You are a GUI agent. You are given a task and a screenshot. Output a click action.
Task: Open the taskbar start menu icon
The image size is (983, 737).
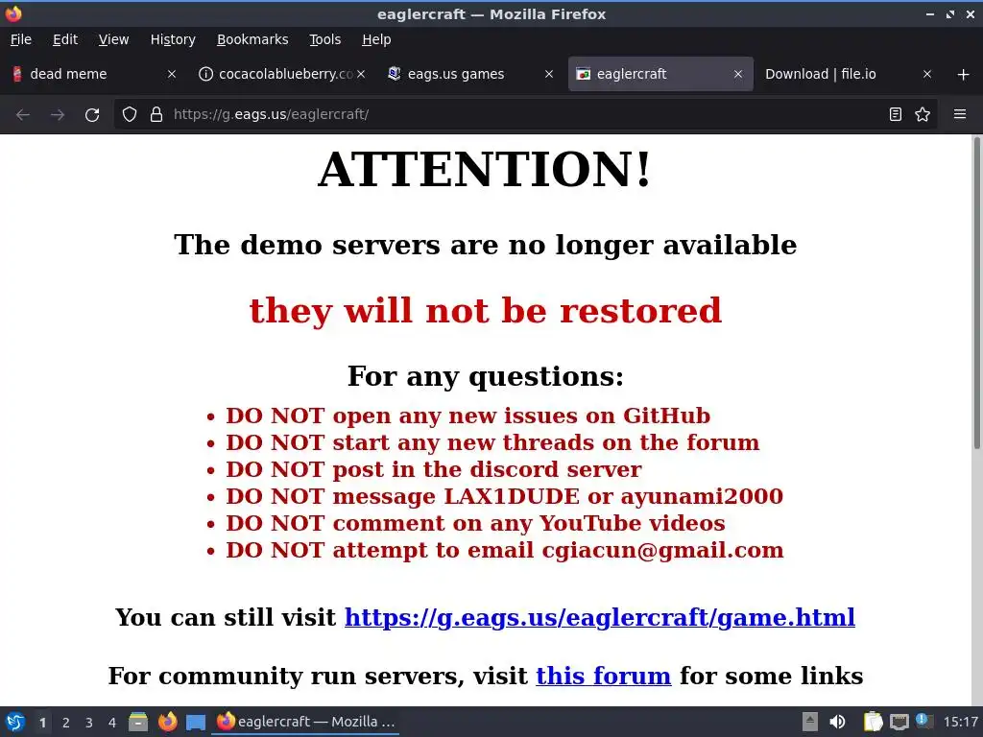tap(15, 722)
